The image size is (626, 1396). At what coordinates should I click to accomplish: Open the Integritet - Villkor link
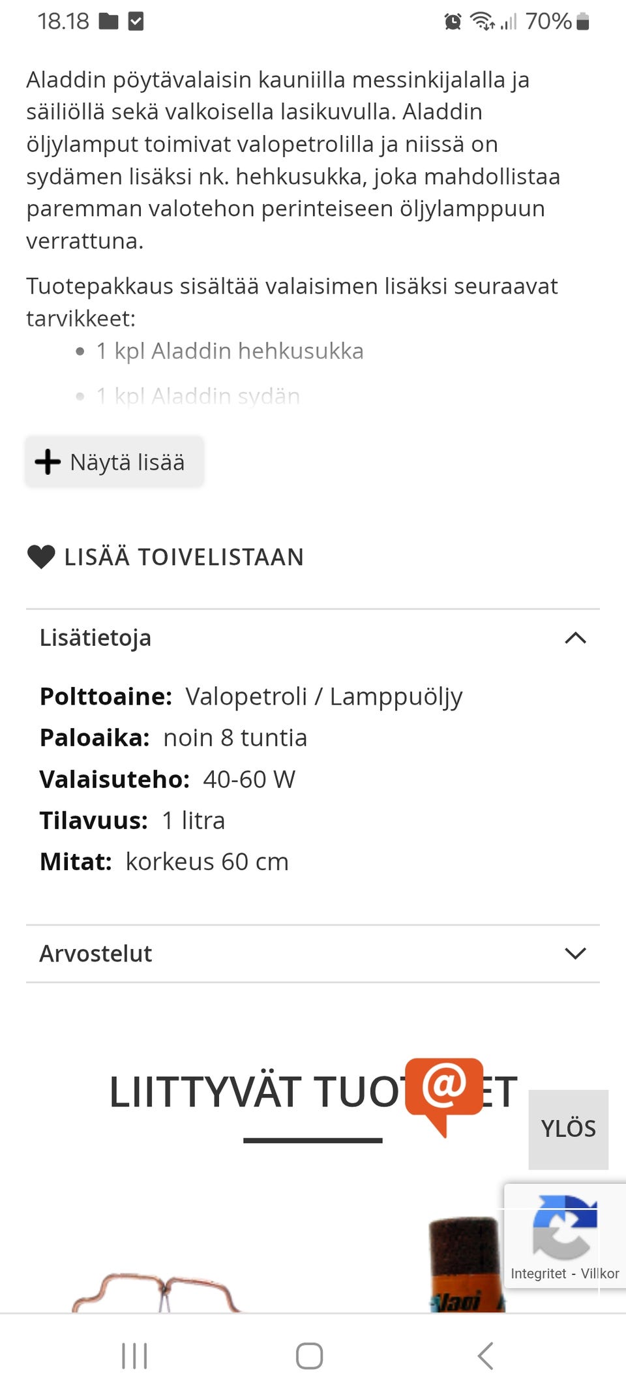coord(564,1273)
